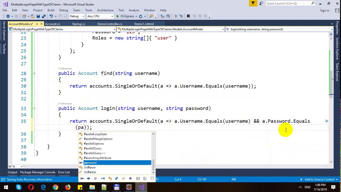Click the Open File folder icon
This screenshot has height=192, width=341.
[33, 16]
